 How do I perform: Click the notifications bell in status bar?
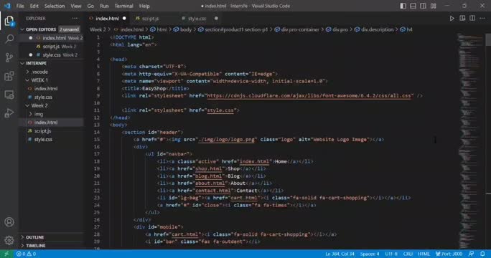pos(482,254)
